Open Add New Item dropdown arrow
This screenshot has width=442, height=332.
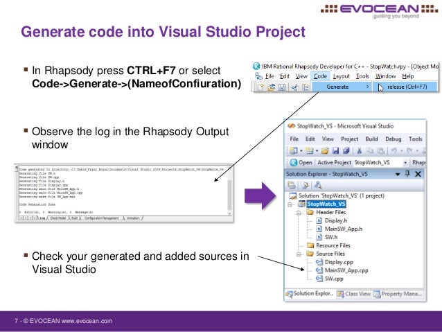(x=317, y=151)
